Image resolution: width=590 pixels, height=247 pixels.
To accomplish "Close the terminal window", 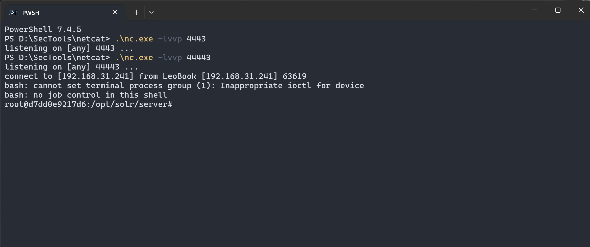I will click(x=581, y=10).
